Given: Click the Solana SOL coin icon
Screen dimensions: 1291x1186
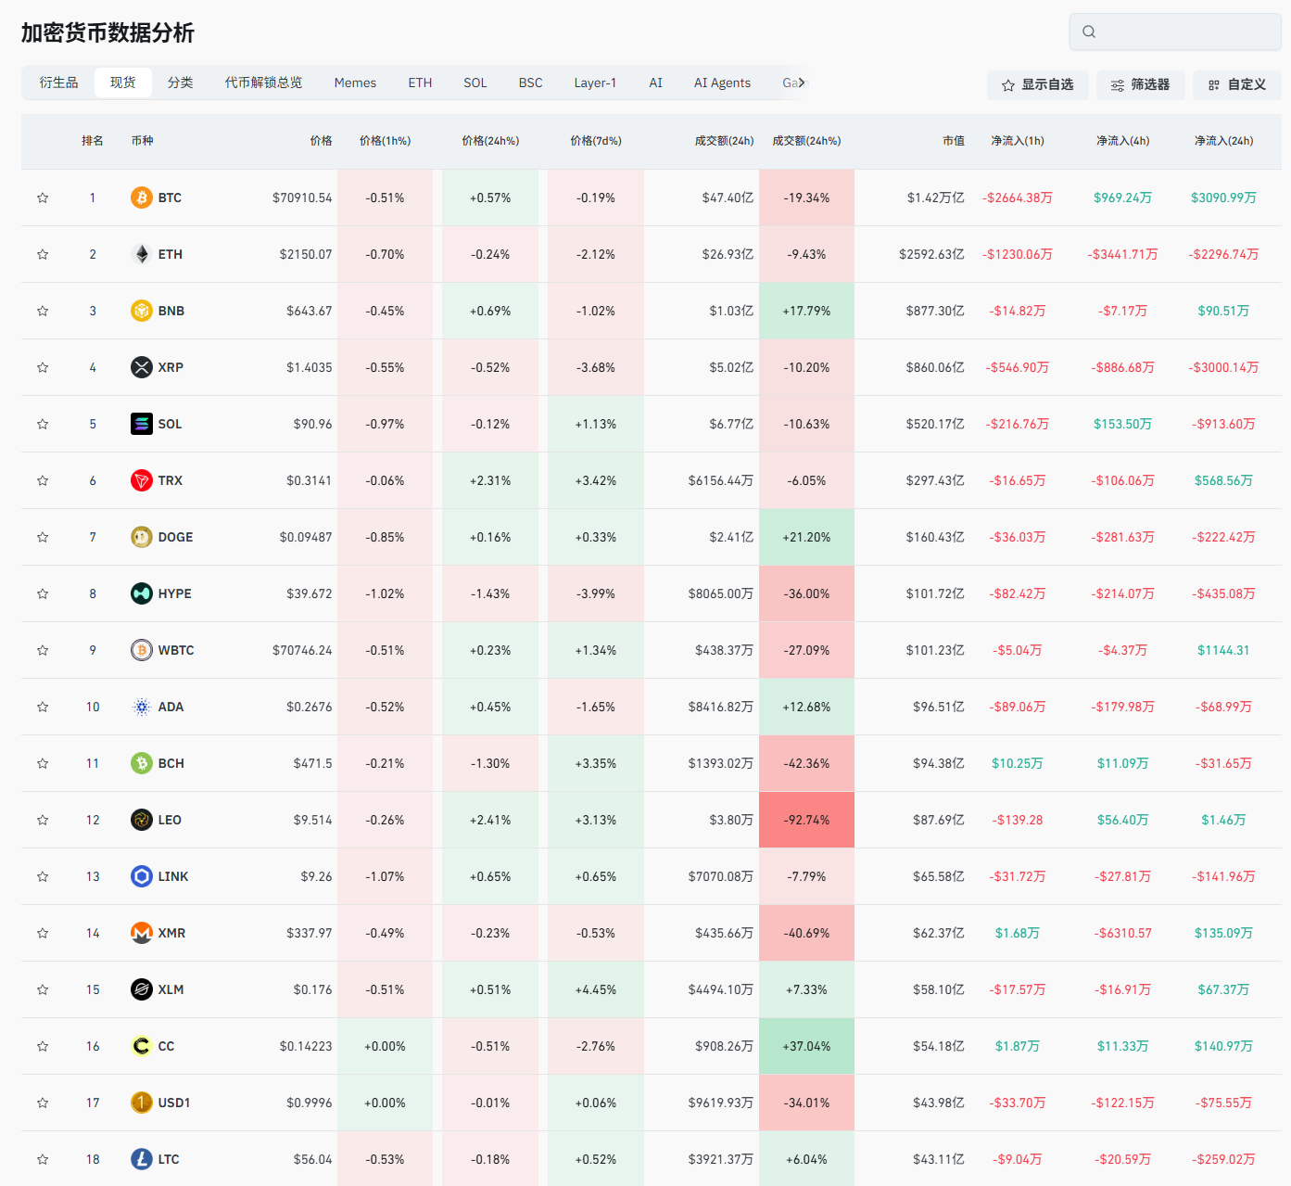Looking at the screenshot, I should pos(141,424).
